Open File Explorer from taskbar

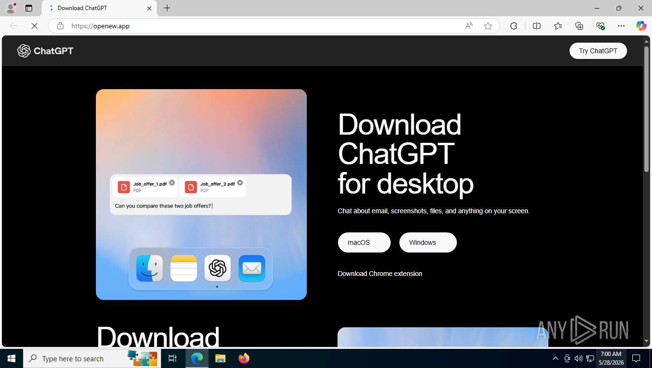click(220, 358)
